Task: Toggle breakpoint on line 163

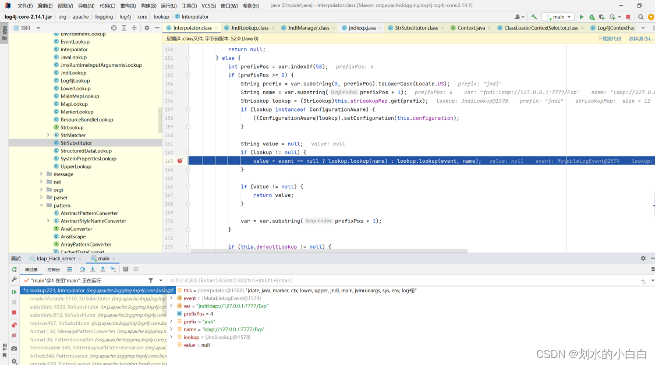Action: [180, 160]
